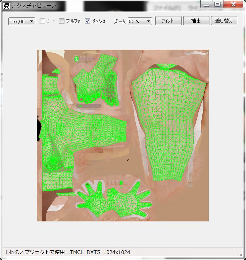
Task: Click the texture viewer app icon in title bar
Action: (x=6, y=6)
